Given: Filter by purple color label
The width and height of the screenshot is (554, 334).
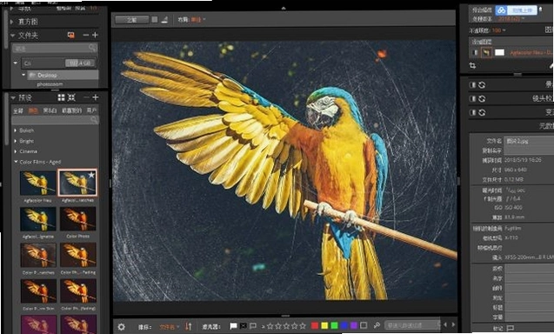Looking at the screenshot, I should point(354,325).
